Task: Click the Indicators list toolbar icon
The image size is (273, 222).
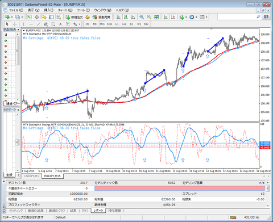Action: tap(182, 17)
